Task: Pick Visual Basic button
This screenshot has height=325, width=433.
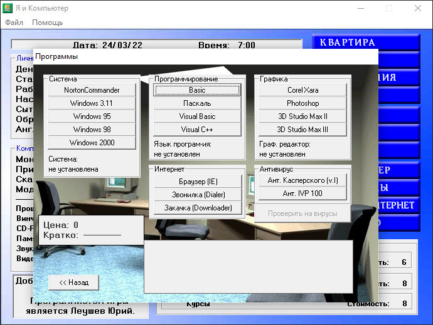Action: point(197,116)
